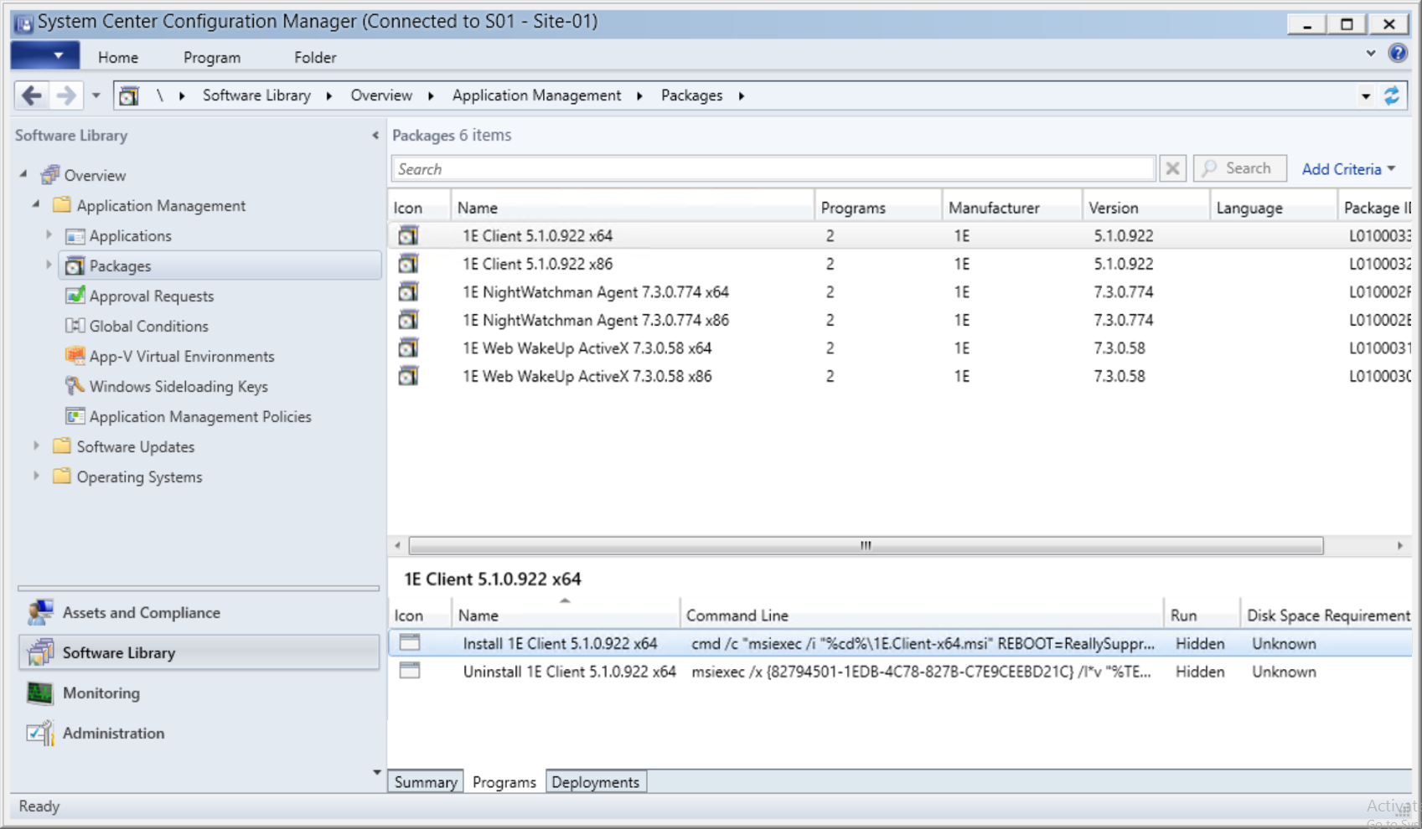Open the Program ribbon tab
This screenshot has width=1422, height=829.
211,58
